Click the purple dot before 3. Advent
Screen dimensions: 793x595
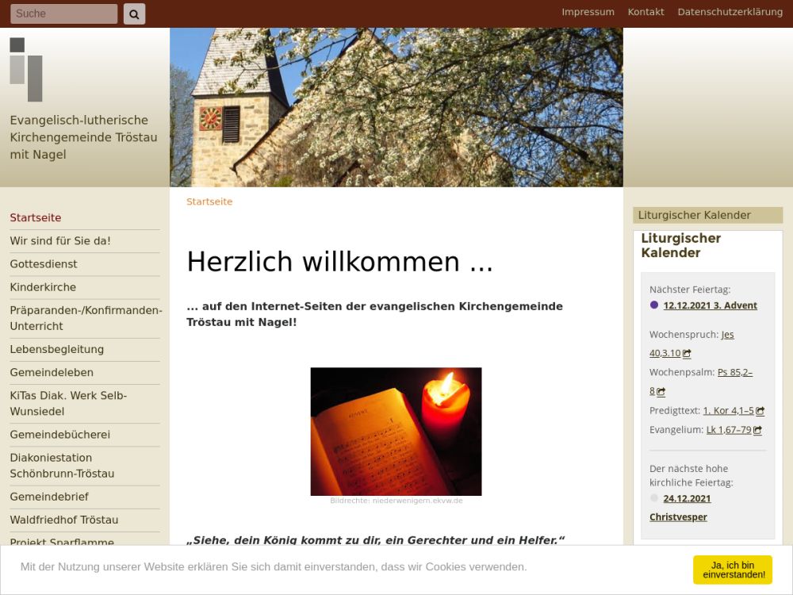pos(654,305)
